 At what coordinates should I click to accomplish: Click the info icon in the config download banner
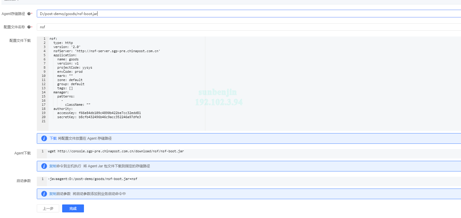click(x=44, y=138)
